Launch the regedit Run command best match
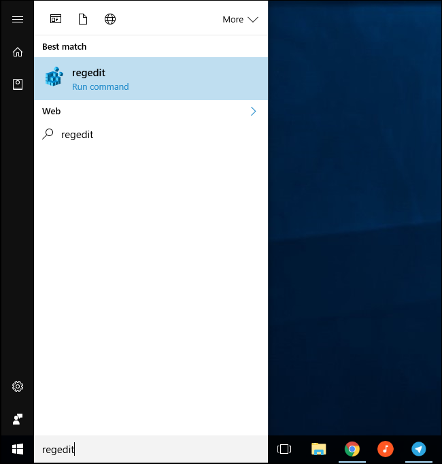 pos(151,79)
